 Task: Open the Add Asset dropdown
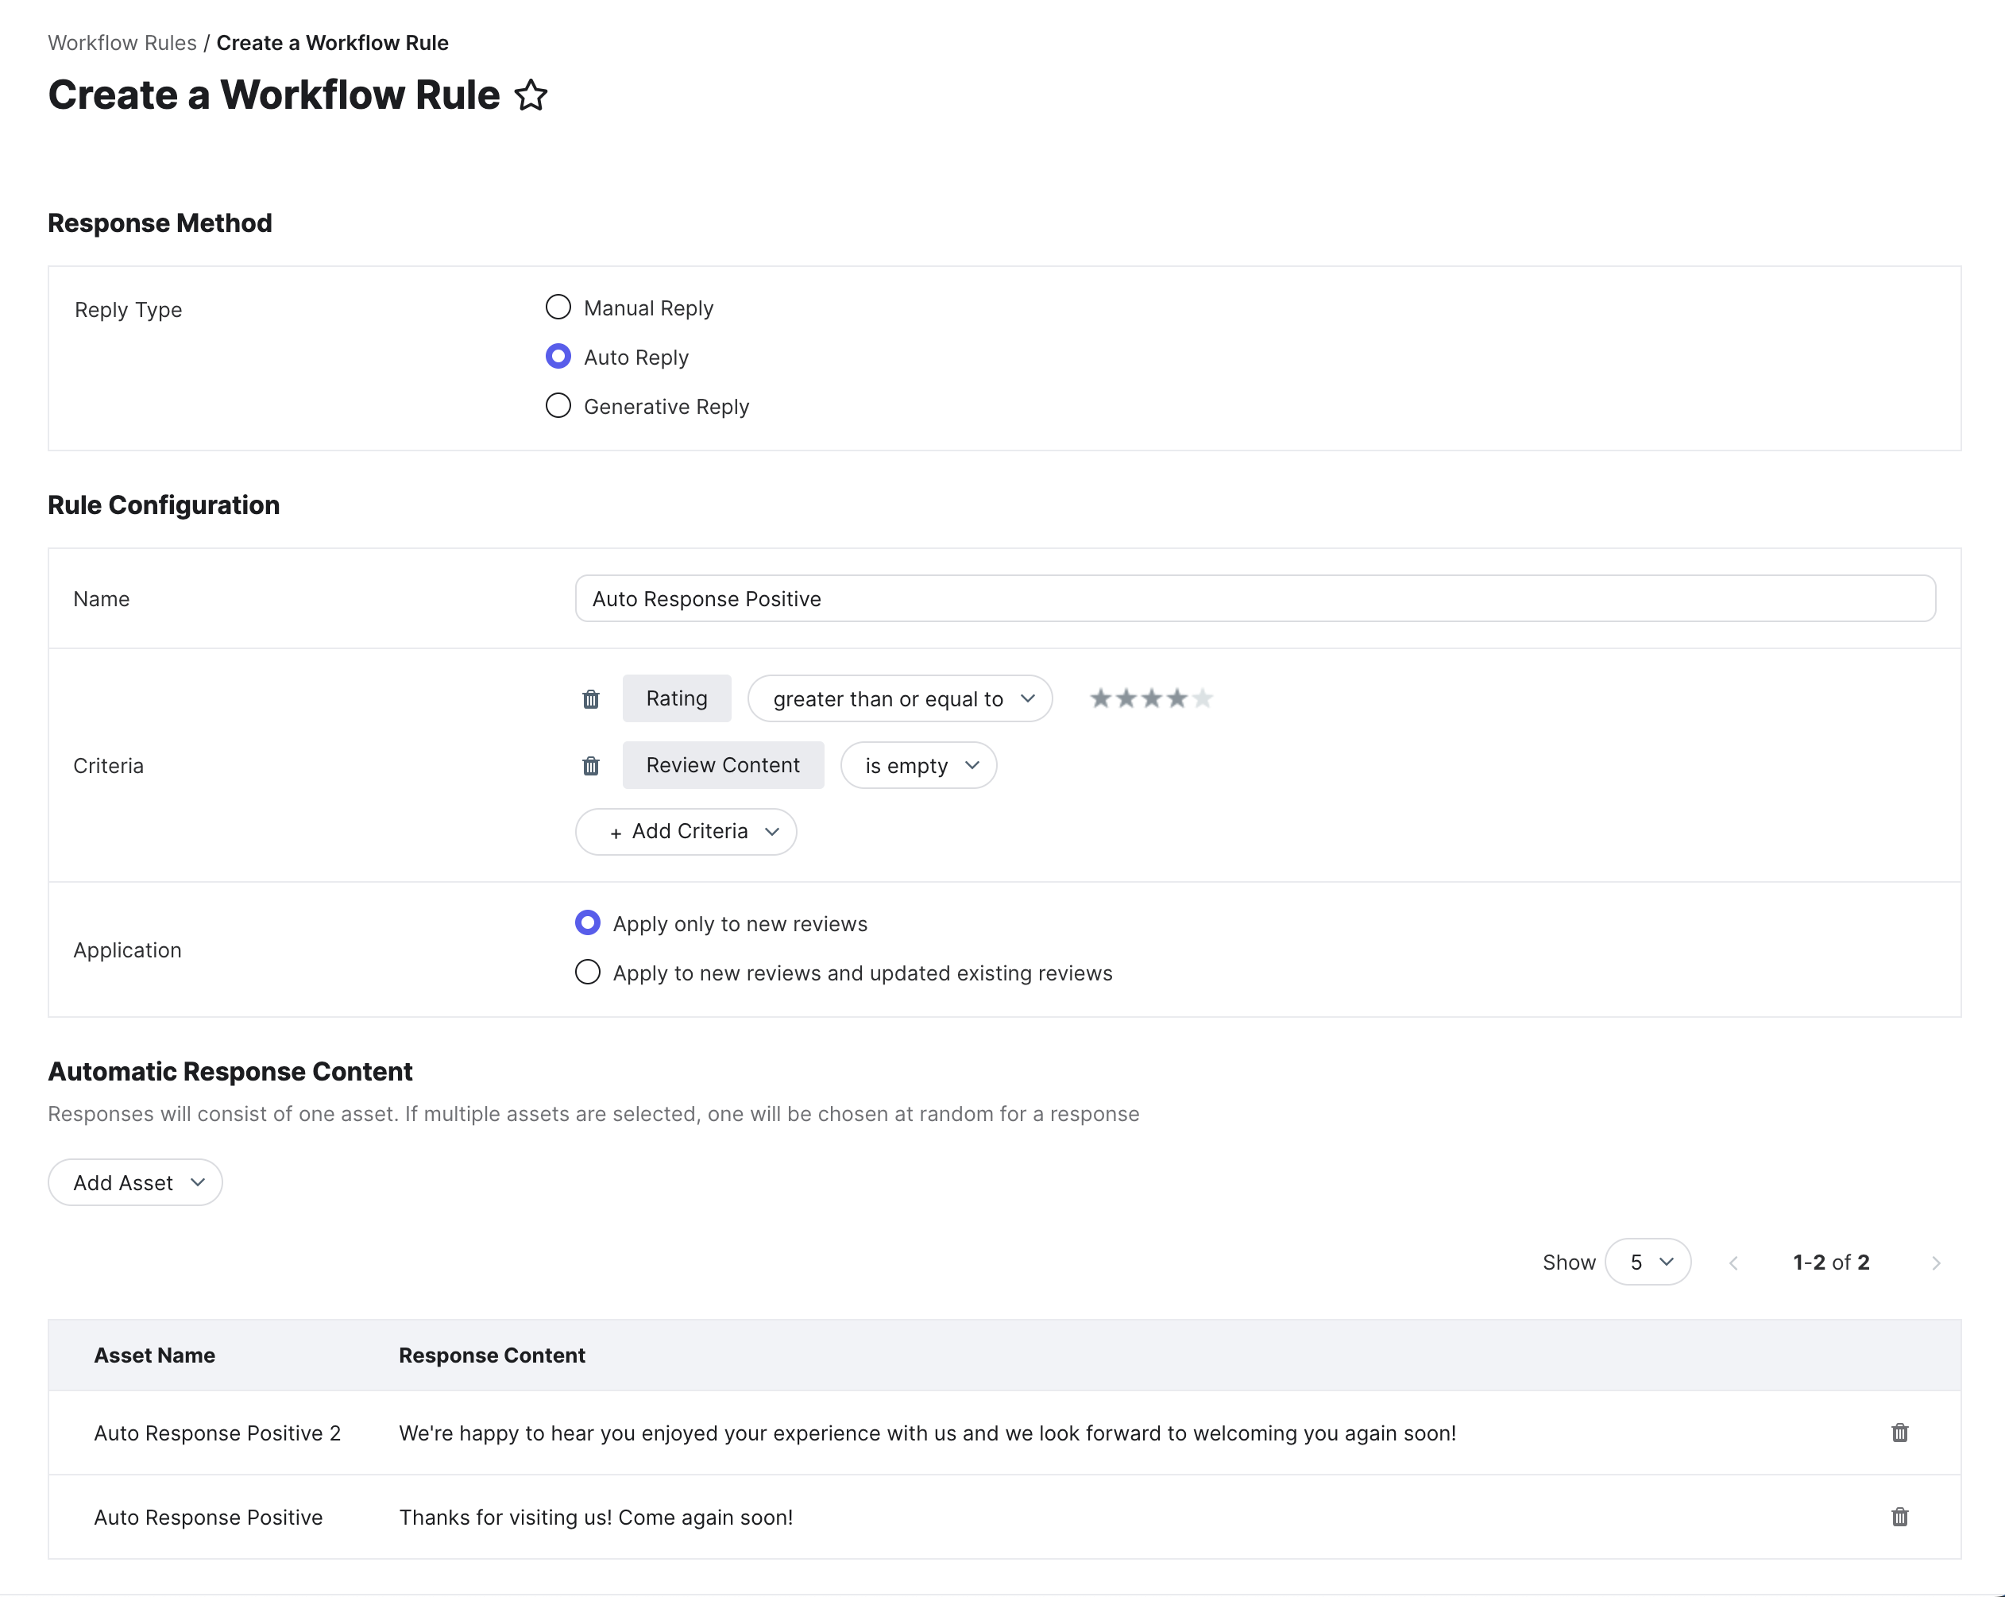(135, 1182)
